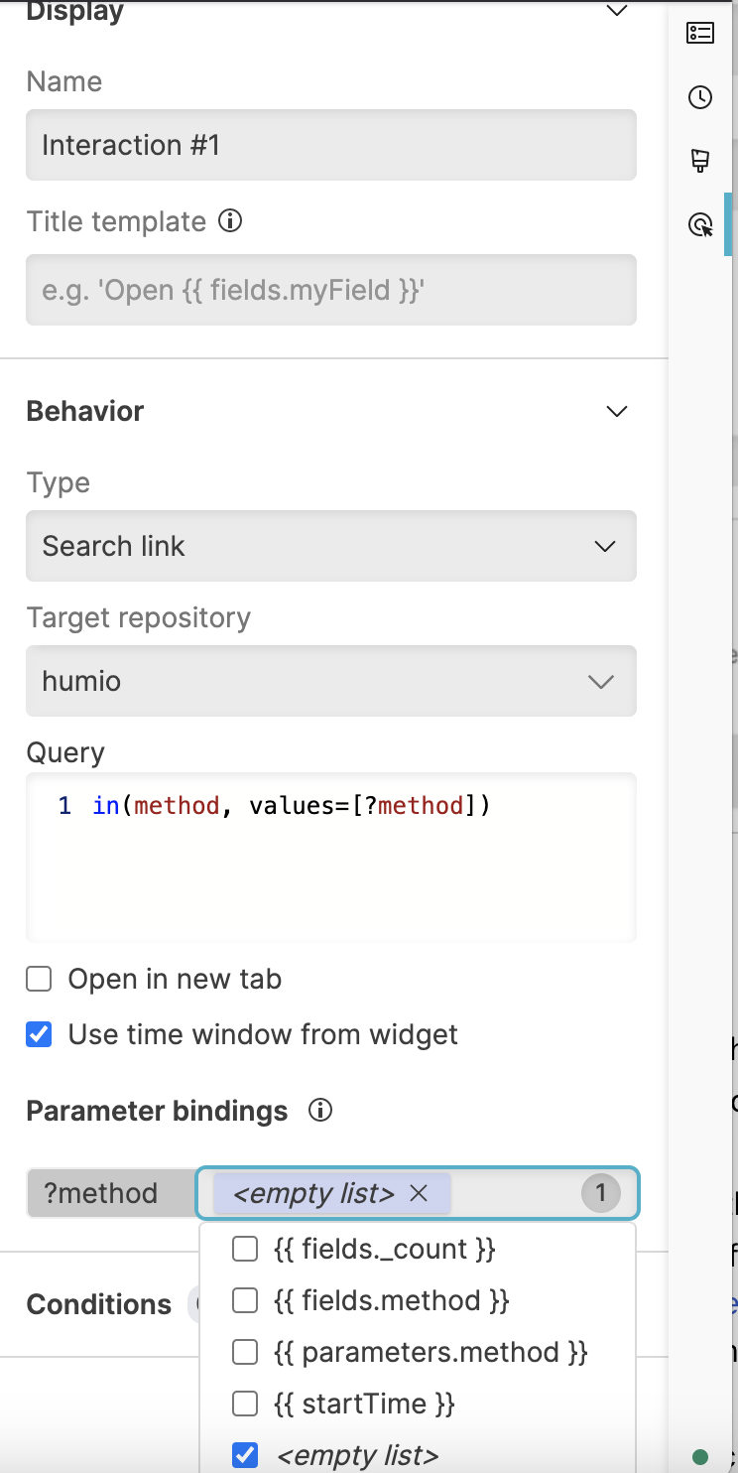738x1473 pixels.
Task: Check the fields.method binding option
Action: click(244, 1300)
